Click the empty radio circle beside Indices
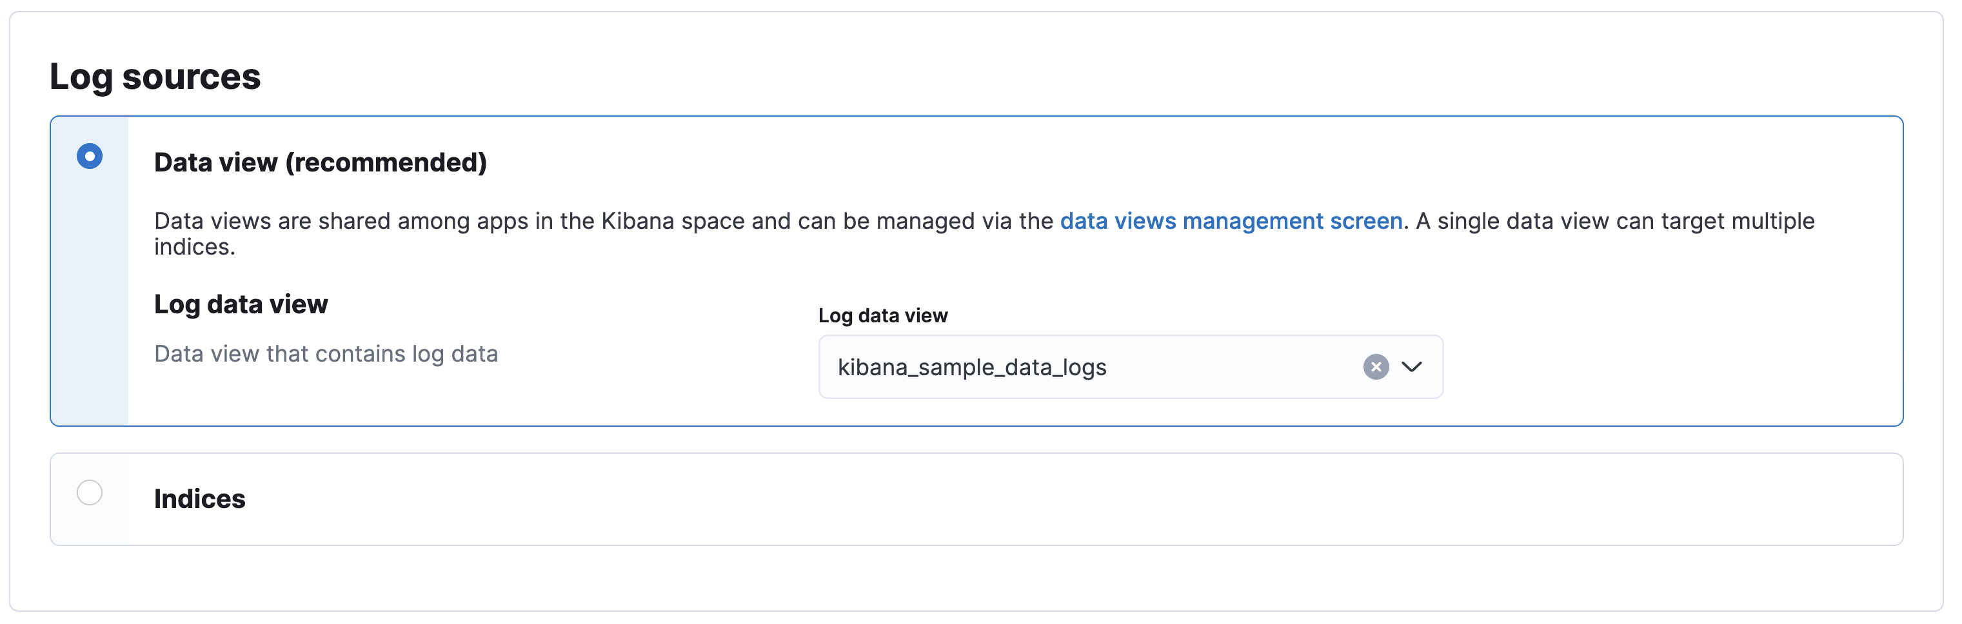Image resolution: width=1962 pixels, height=624 pixels. tap(90, 493)
